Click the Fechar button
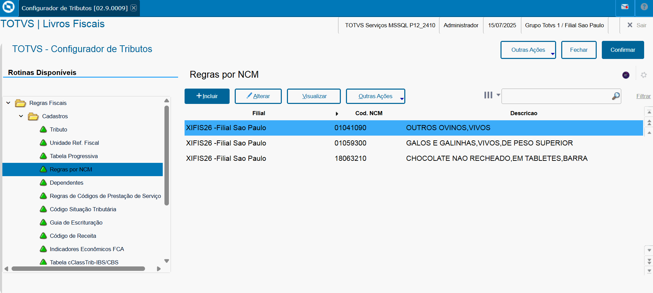The image size is (653, 293). [x=579, y=50]
